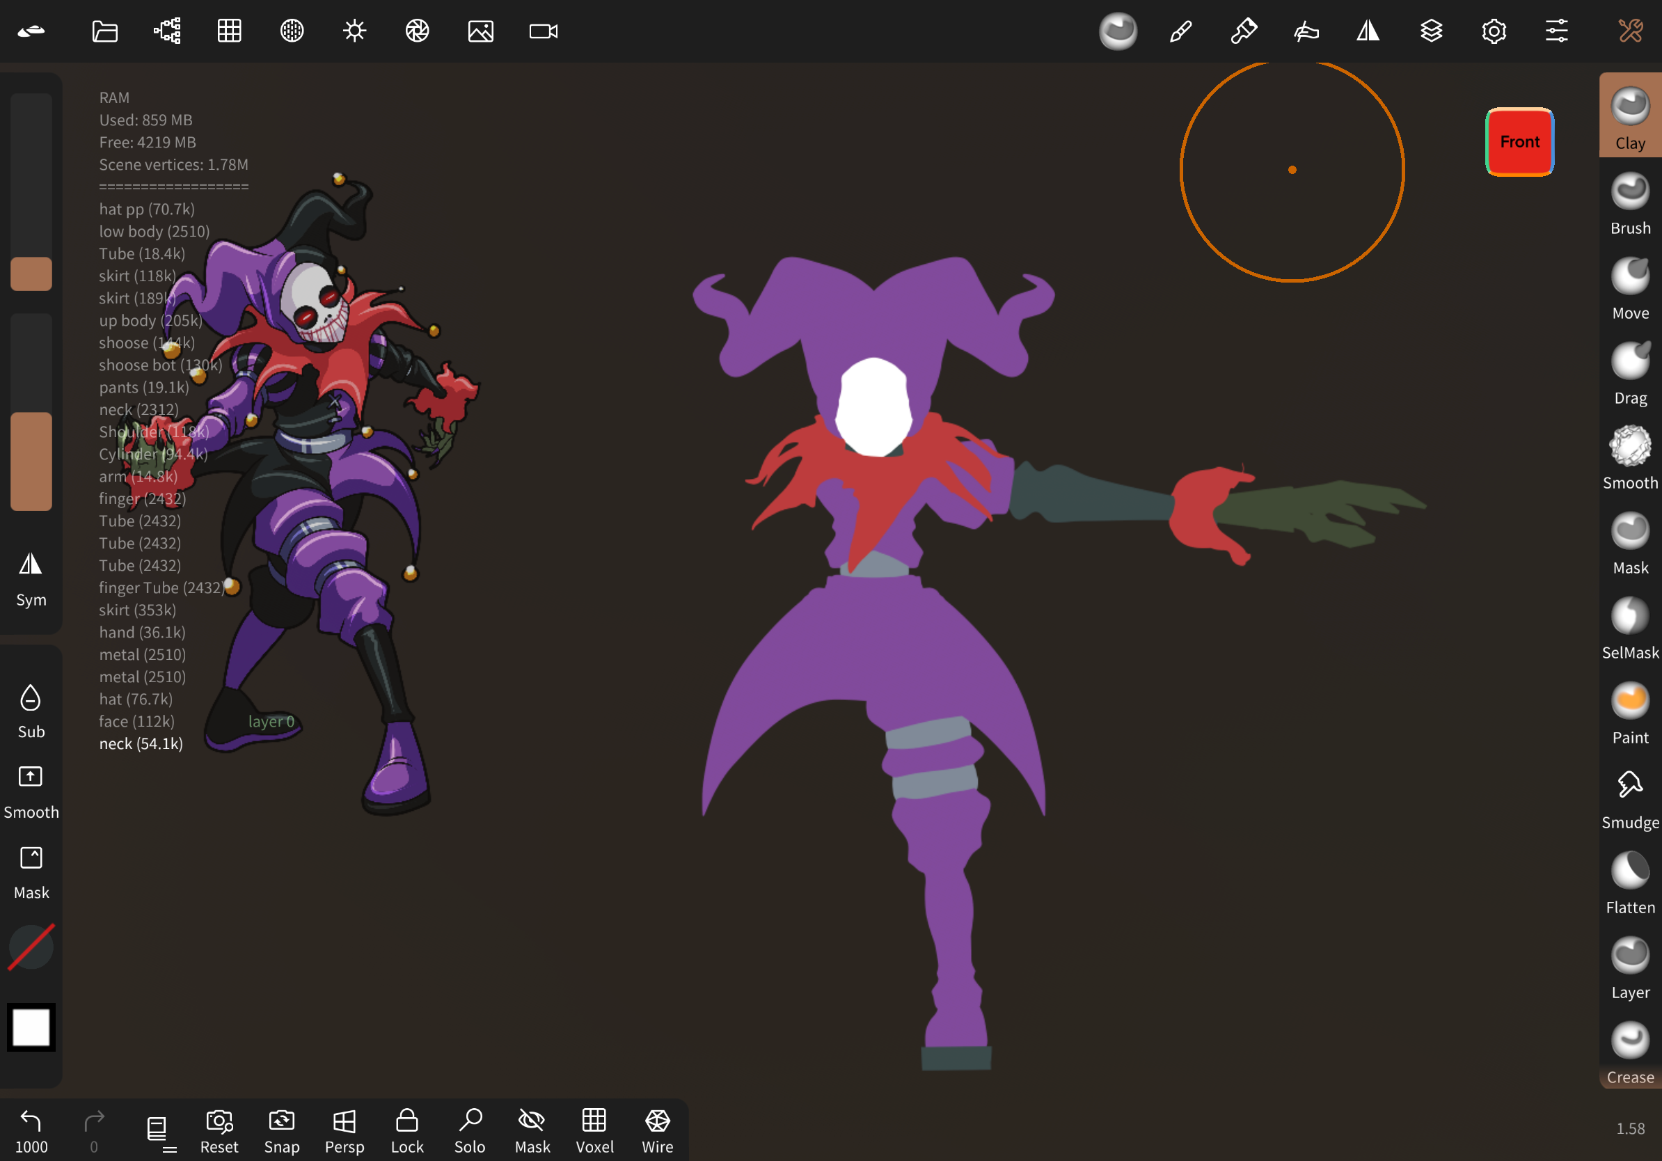The width and height of the screenshot is (1662, 1161).
Task: Open the lighting sun menu
Action: click(355, 31)
